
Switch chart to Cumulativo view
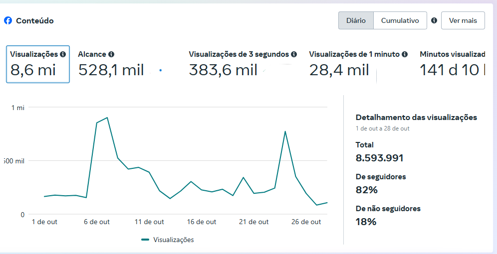coord(400,20)
